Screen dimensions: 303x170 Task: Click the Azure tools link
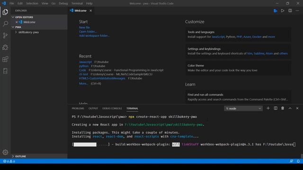tap(247, 37)
